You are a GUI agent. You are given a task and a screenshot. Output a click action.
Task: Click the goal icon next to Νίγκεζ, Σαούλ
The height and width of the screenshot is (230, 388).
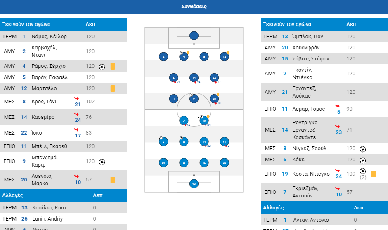point(363,149)
